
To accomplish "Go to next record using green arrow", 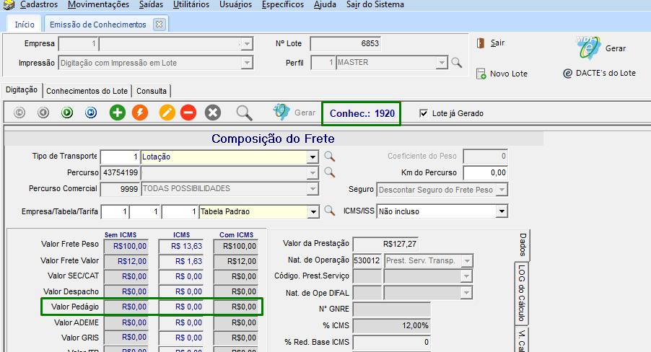I will (x=67, y=113).
